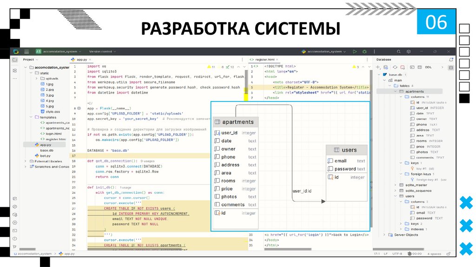Collapse the static folder

31,73
